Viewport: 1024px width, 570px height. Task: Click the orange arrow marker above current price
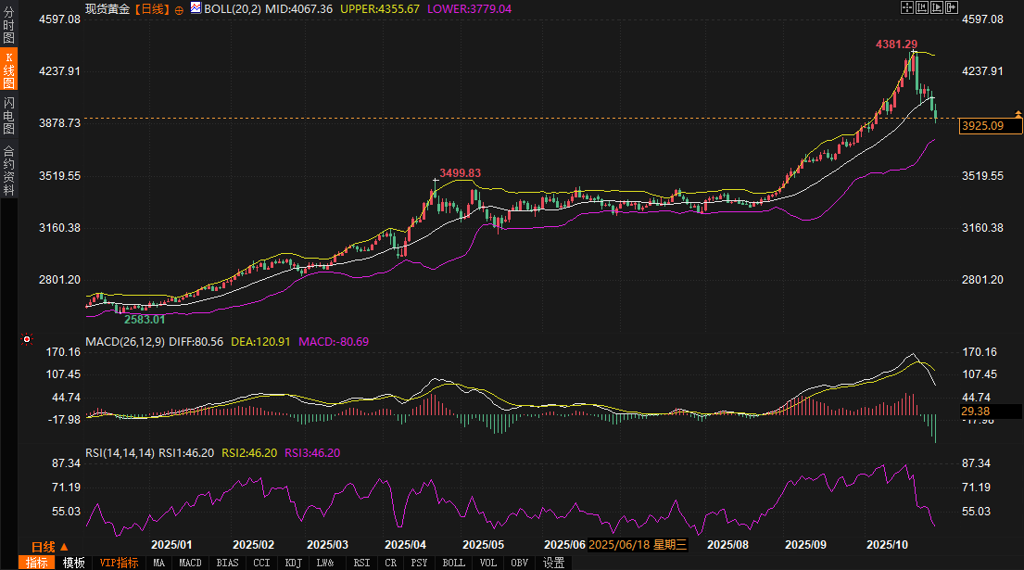(x=1019, y=114)
